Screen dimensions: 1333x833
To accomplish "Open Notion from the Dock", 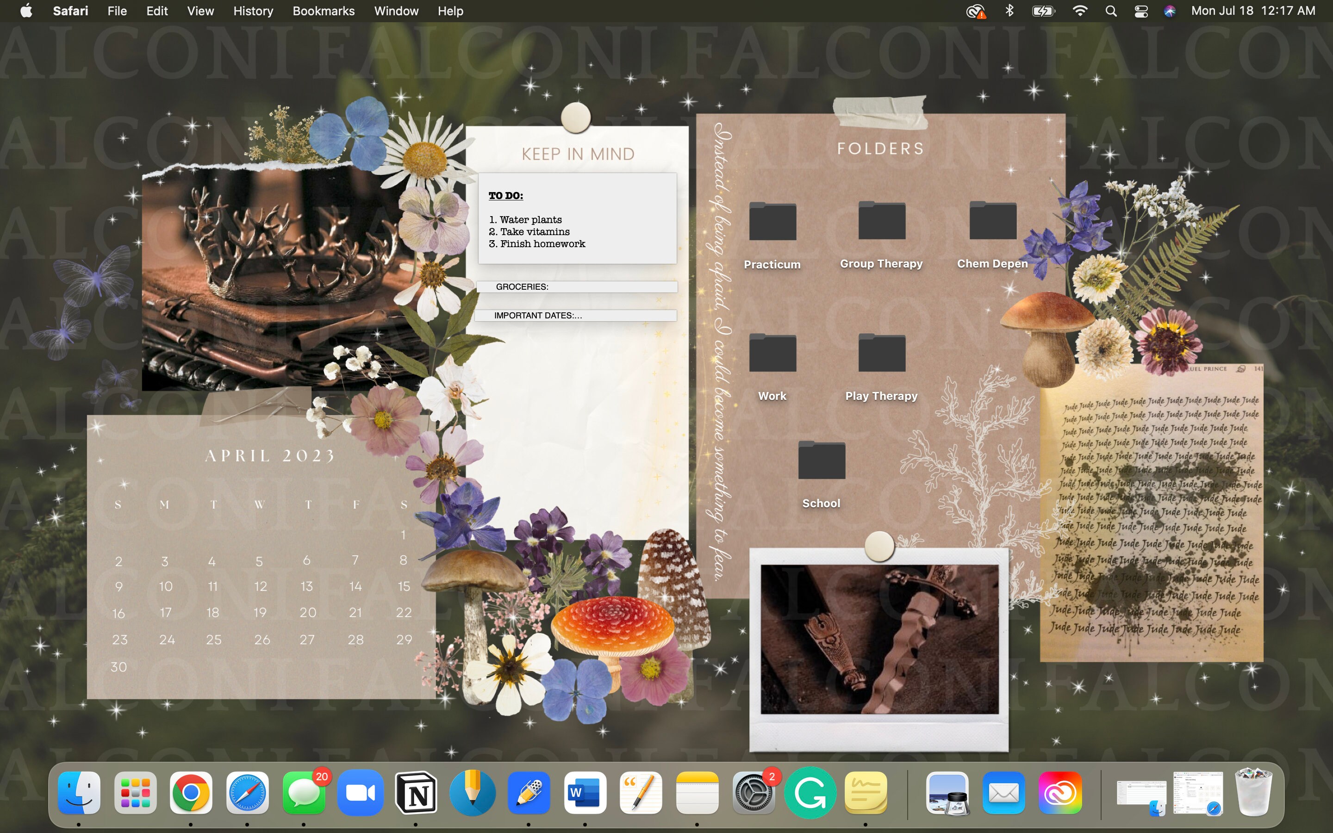I will coord(417,792).
